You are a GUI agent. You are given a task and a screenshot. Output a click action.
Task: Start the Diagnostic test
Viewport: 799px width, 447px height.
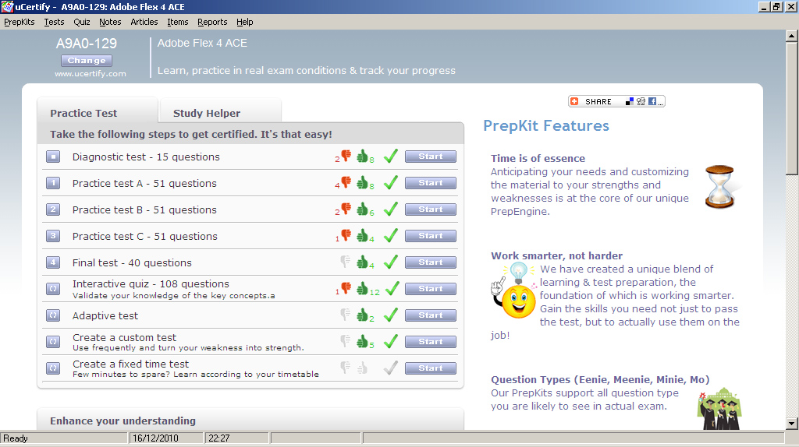point(431,157)
